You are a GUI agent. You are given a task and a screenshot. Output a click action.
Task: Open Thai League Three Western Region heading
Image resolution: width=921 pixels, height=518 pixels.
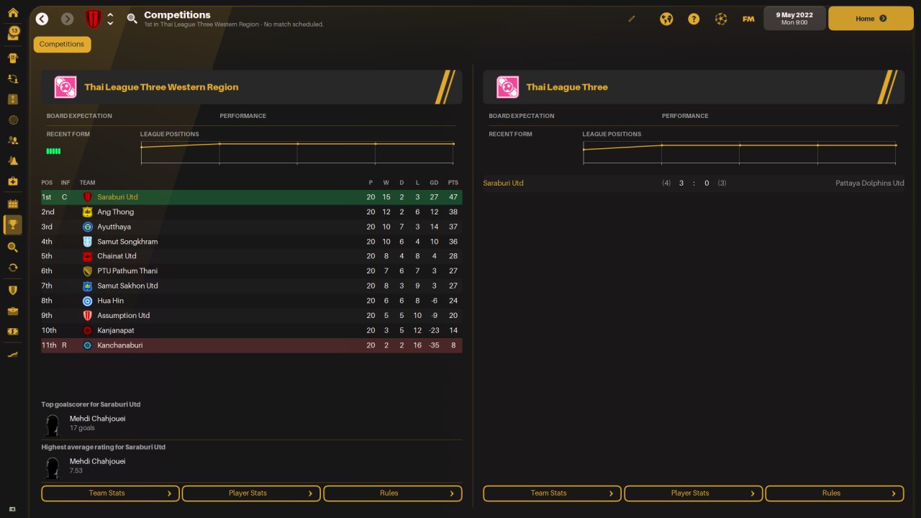[x=161, y=87]
